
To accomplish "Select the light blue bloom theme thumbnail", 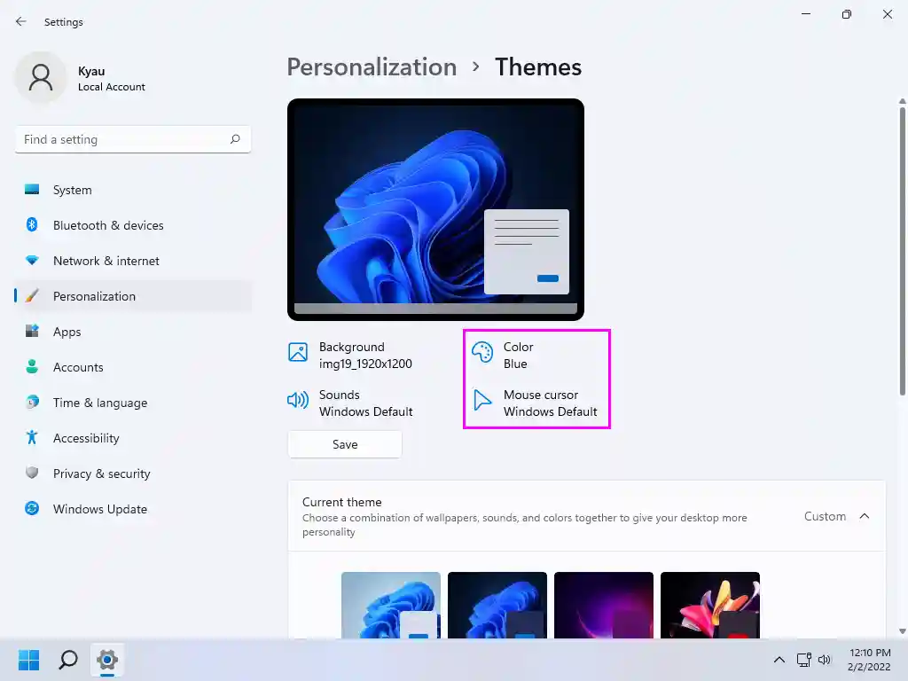I will tap(391, 605).
